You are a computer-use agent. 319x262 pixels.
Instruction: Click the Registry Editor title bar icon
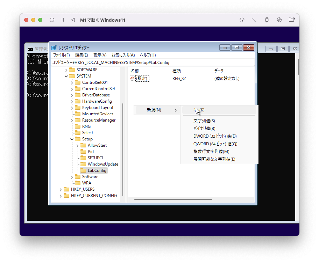coord(54,48)
